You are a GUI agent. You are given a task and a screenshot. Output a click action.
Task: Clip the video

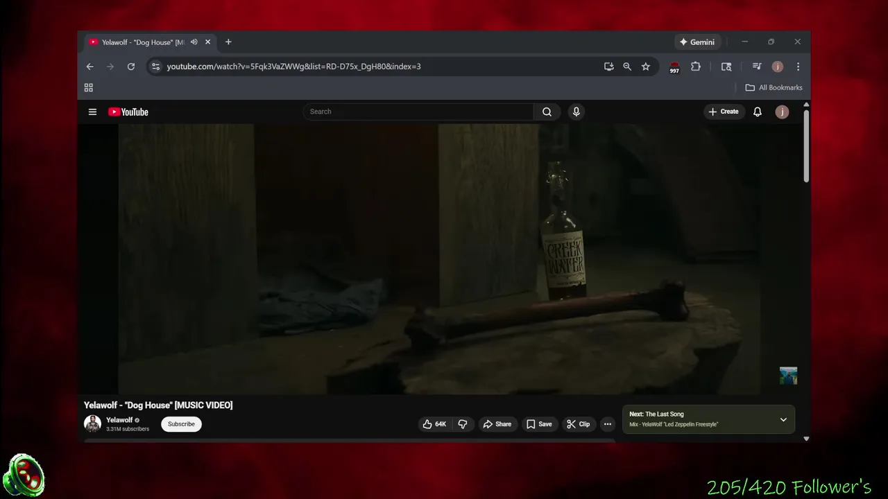(578, 424)
